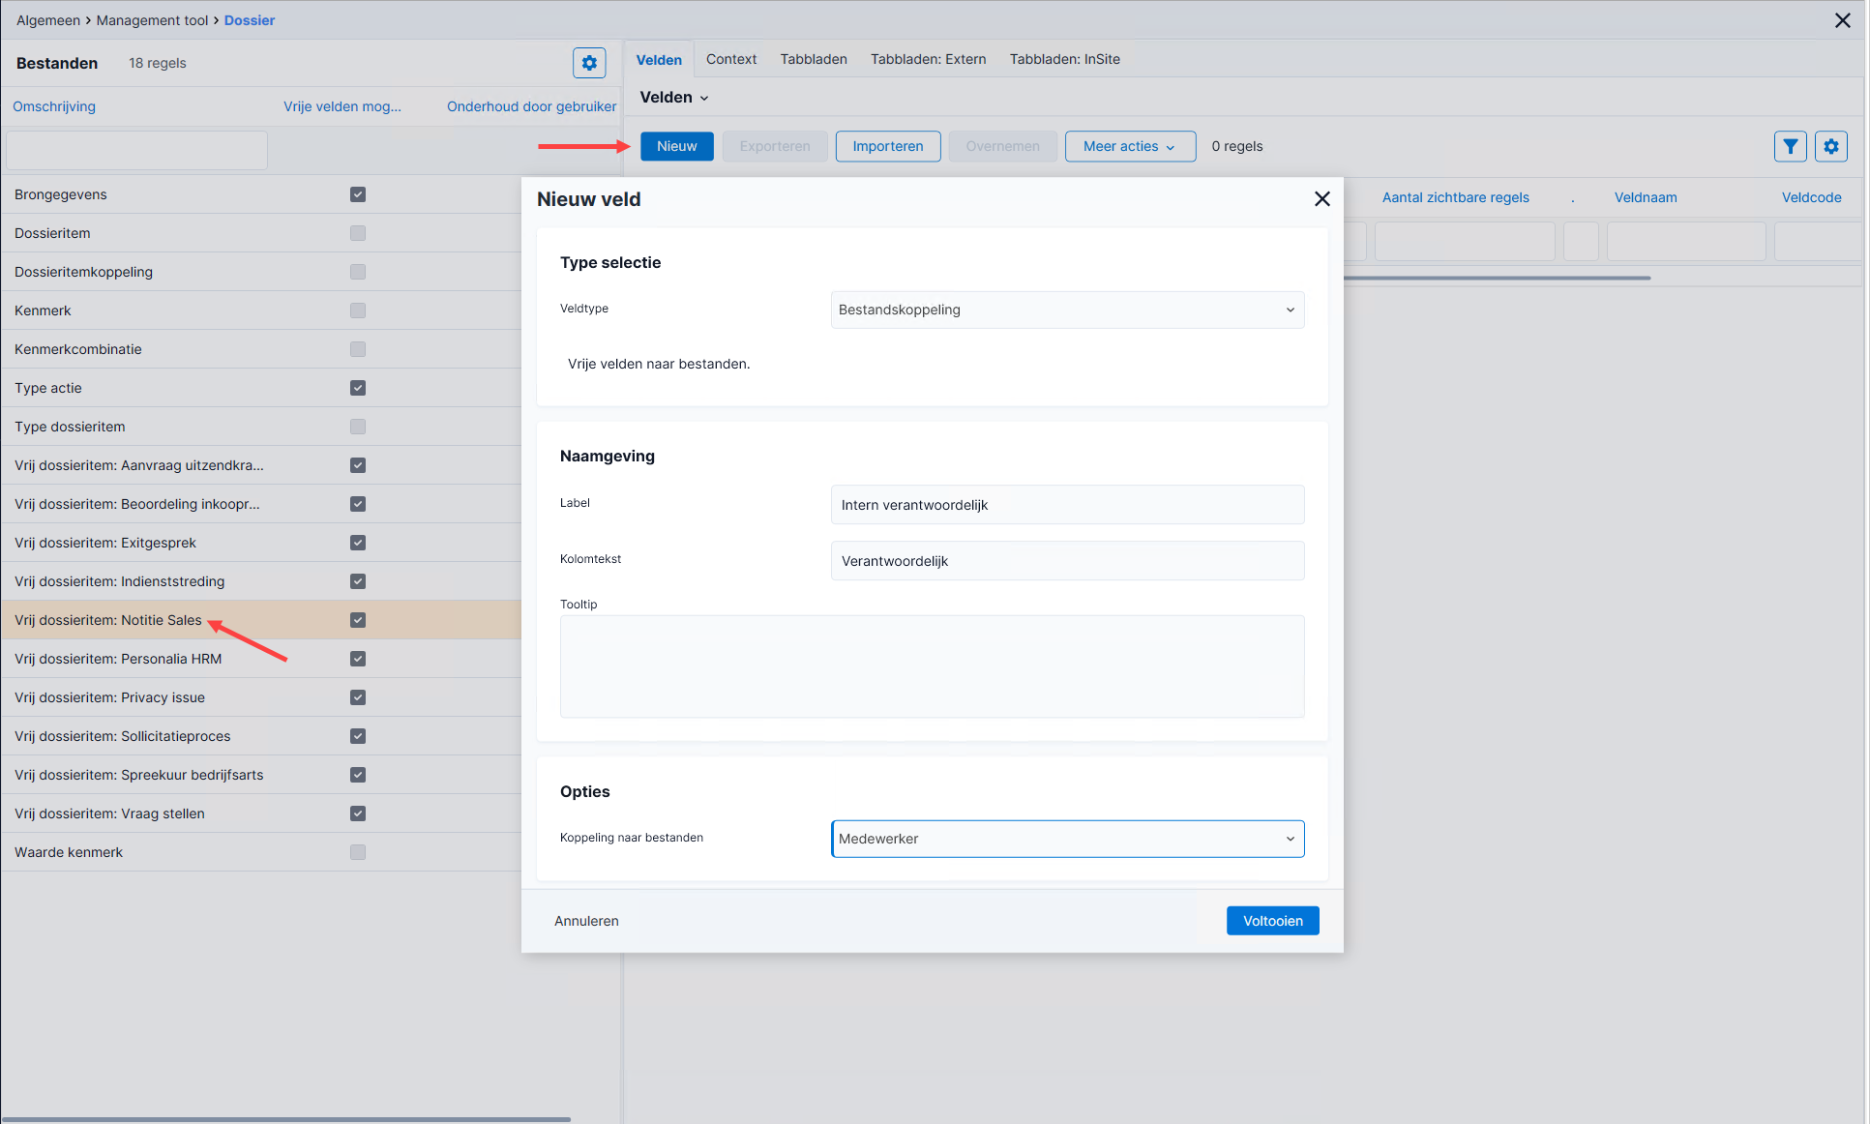The height and width of the screenshot is (1124, 1870).
Task: Click the Annuleren link
Action: tap(586, 921)
